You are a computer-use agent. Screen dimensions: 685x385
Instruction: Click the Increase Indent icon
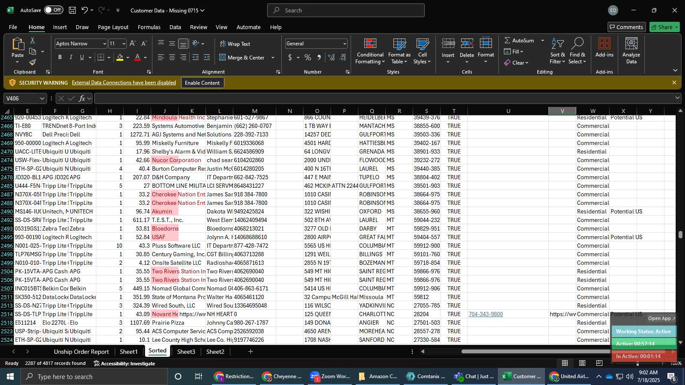[207, 57]
